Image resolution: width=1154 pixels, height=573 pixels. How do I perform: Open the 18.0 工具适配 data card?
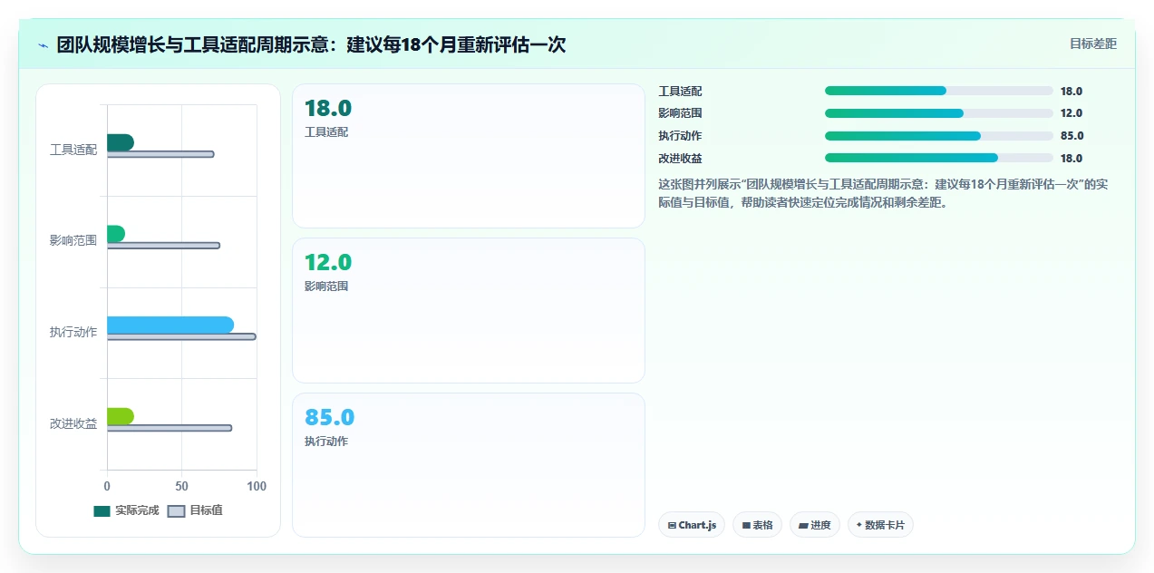[469, 156]
